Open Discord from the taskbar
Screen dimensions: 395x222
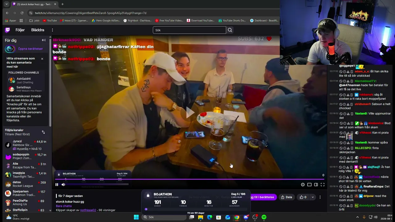(x=246, y=217)
